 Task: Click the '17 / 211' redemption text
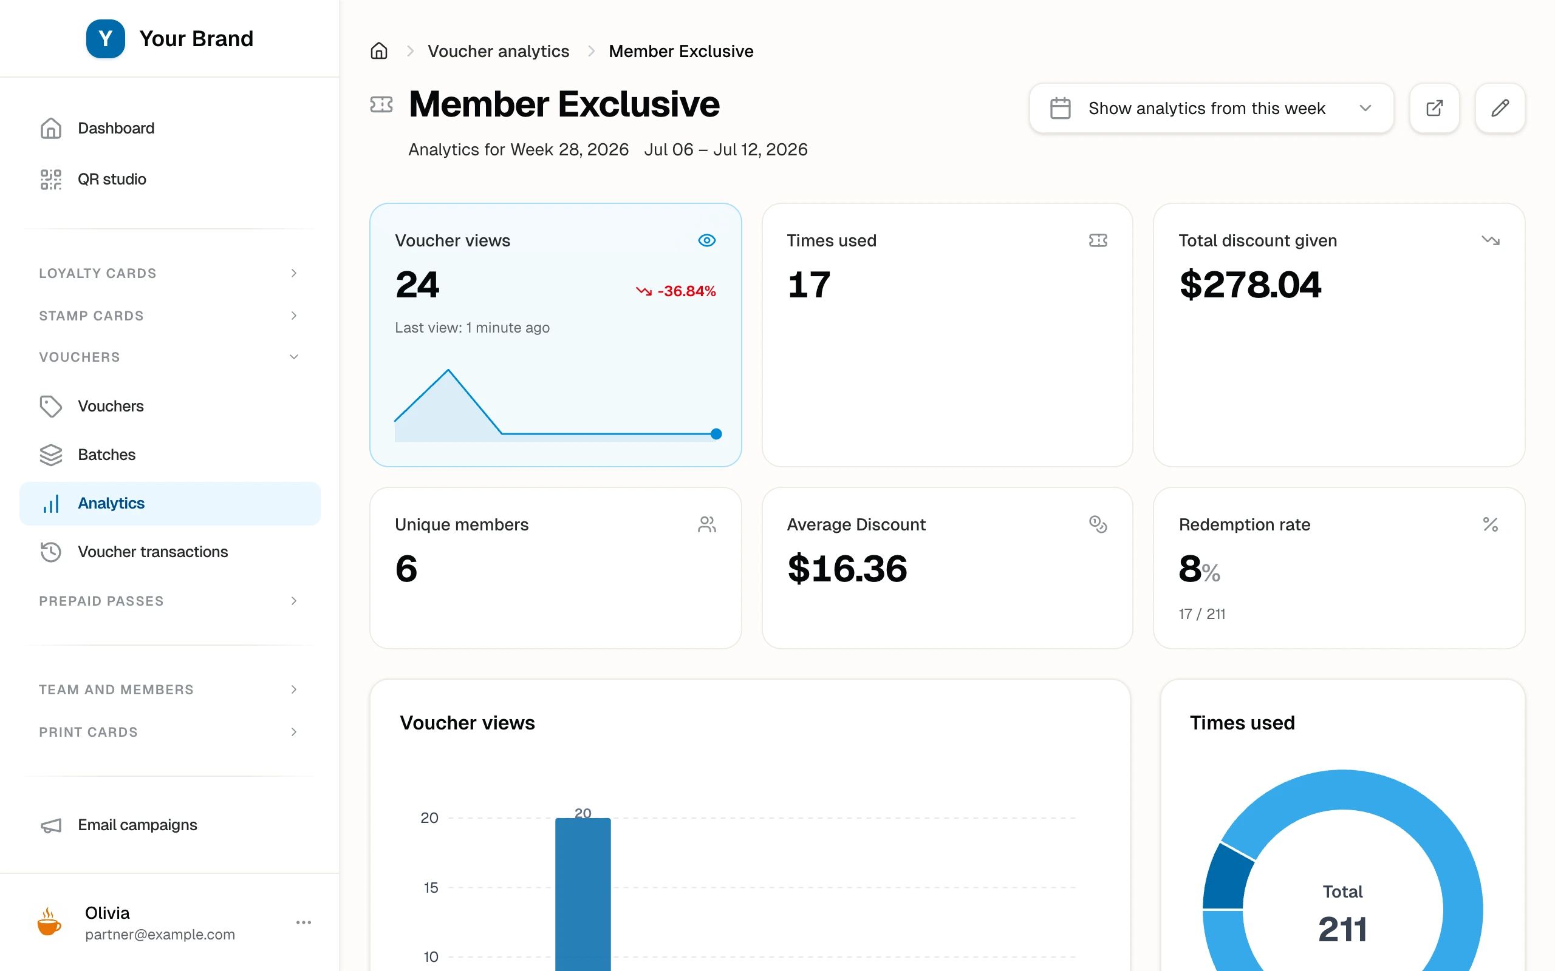pyautogui.click(x=1201, y=614)
